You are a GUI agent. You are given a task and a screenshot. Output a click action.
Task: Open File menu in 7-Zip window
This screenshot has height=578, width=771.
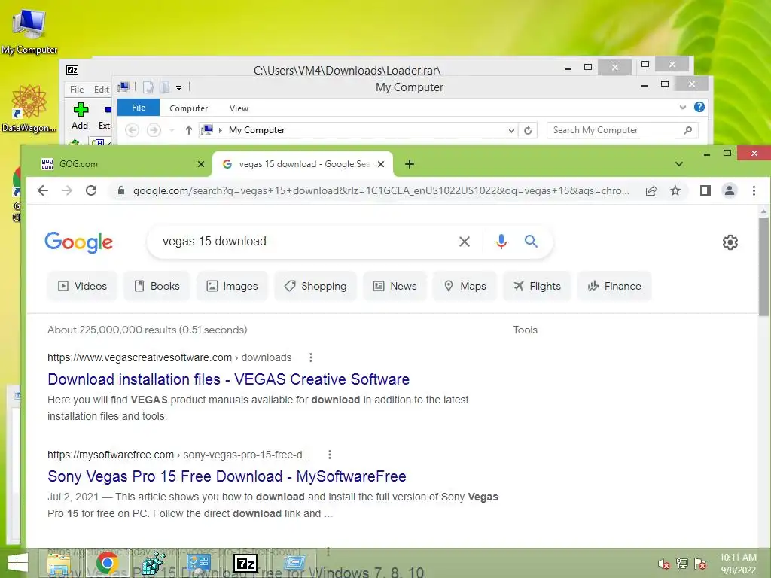[77, 90]
